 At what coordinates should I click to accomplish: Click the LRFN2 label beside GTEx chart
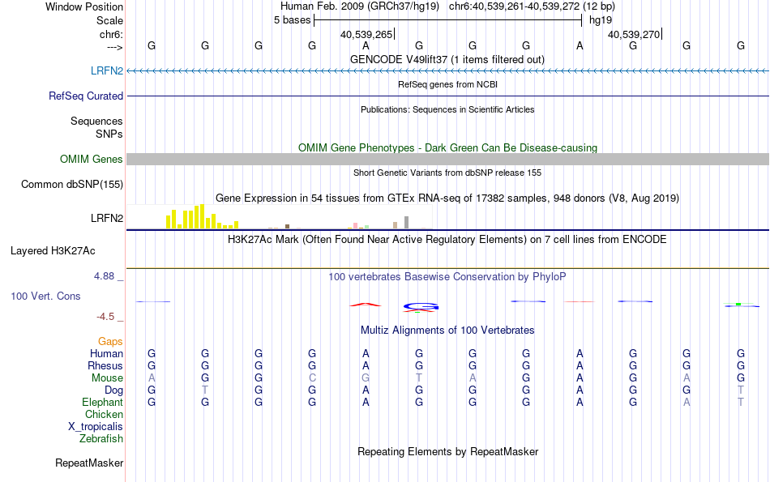pos(107,218)
